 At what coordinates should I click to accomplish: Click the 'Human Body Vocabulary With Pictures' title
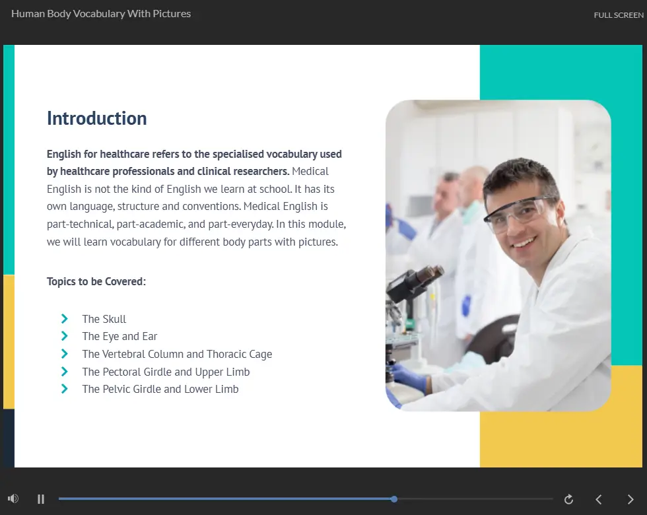click(101, 14)
